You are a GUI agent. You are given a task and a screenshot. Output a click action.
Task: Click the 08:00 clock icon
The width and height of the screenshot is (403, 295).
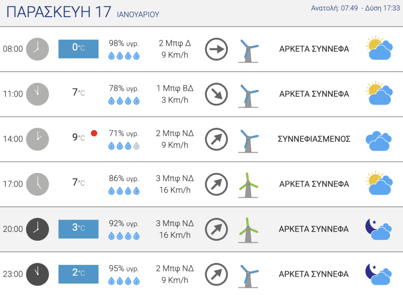click(37, 49)
